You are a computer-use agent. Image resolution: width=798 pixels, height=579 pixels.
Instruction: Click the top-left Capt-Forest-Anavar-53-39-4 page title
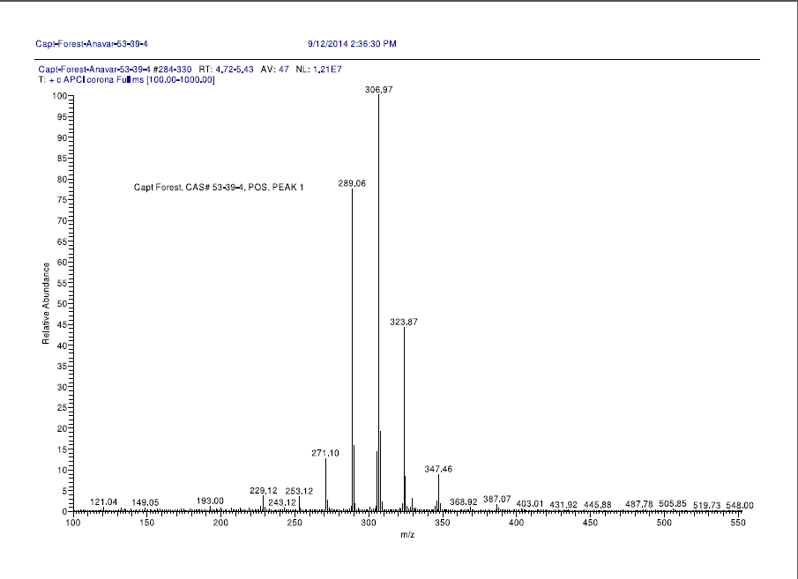click(x=91, y=43)
